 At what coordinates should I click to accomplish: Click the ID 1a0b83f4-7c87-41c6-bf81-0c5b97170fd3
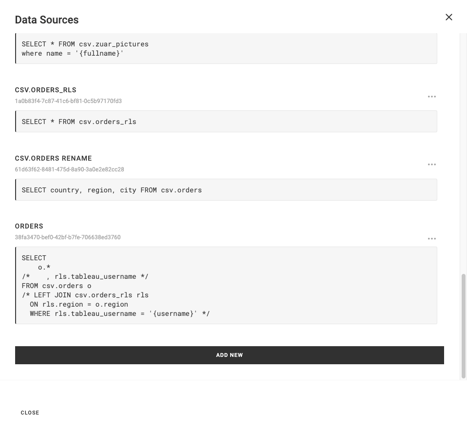tap(68, 101)
